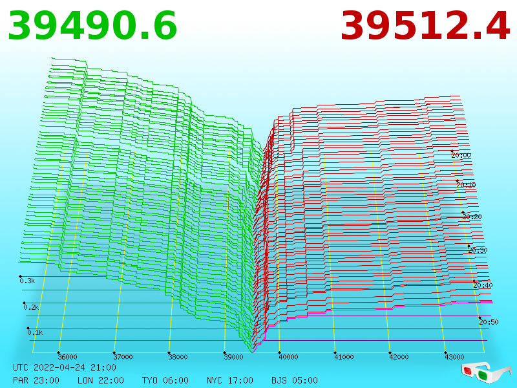Click the 41000 price axis label
This screenshot has height=388, width=517.
click(344, 357)
